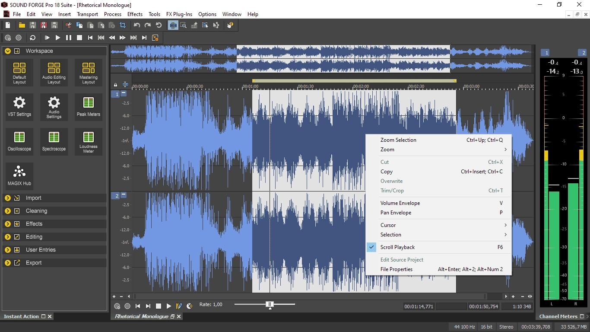Rewind using the top transport bar
Screen dimensions: 590x332
click(x=112, y=38)
